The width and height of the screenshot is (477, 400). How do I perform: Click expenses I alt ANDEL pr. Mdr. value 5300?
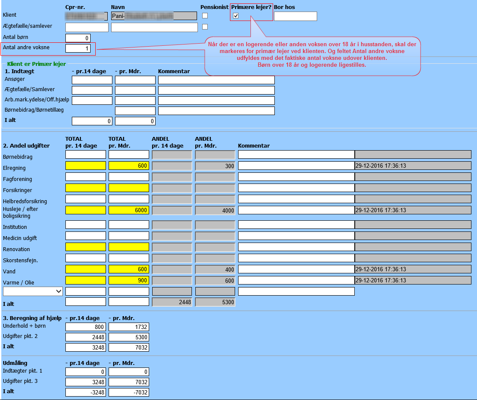coord(215,302)
